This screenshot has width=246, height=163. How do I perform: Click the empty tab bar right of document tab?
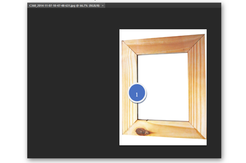[164, 5]
